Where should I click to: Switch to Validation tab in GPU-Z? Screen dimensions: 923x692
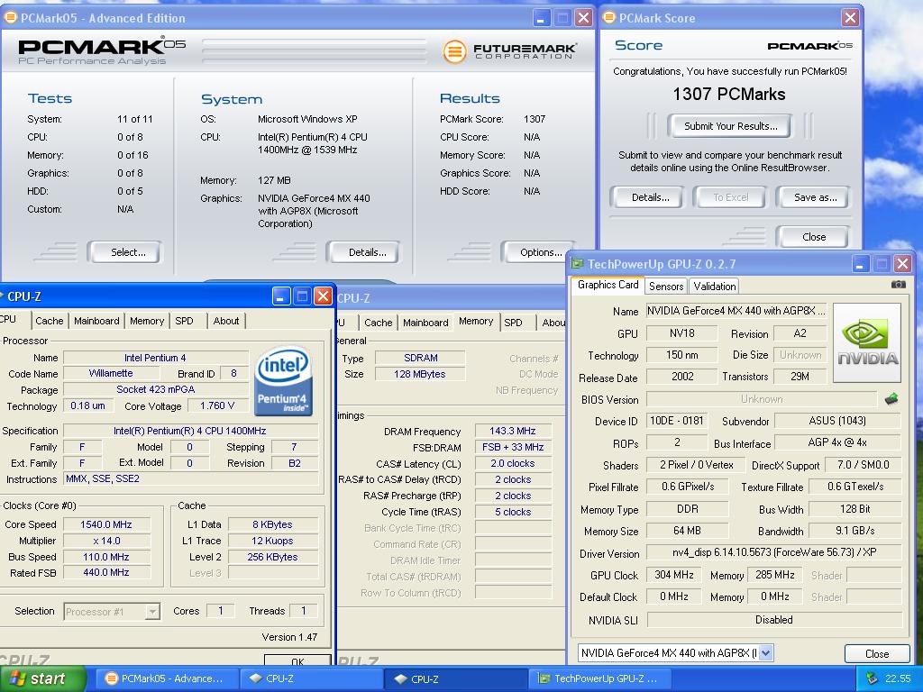click(x=715, y=287)
